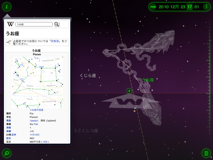
Task: Click the green W Wikipedia marker in sky
Action: click(129, 91)
